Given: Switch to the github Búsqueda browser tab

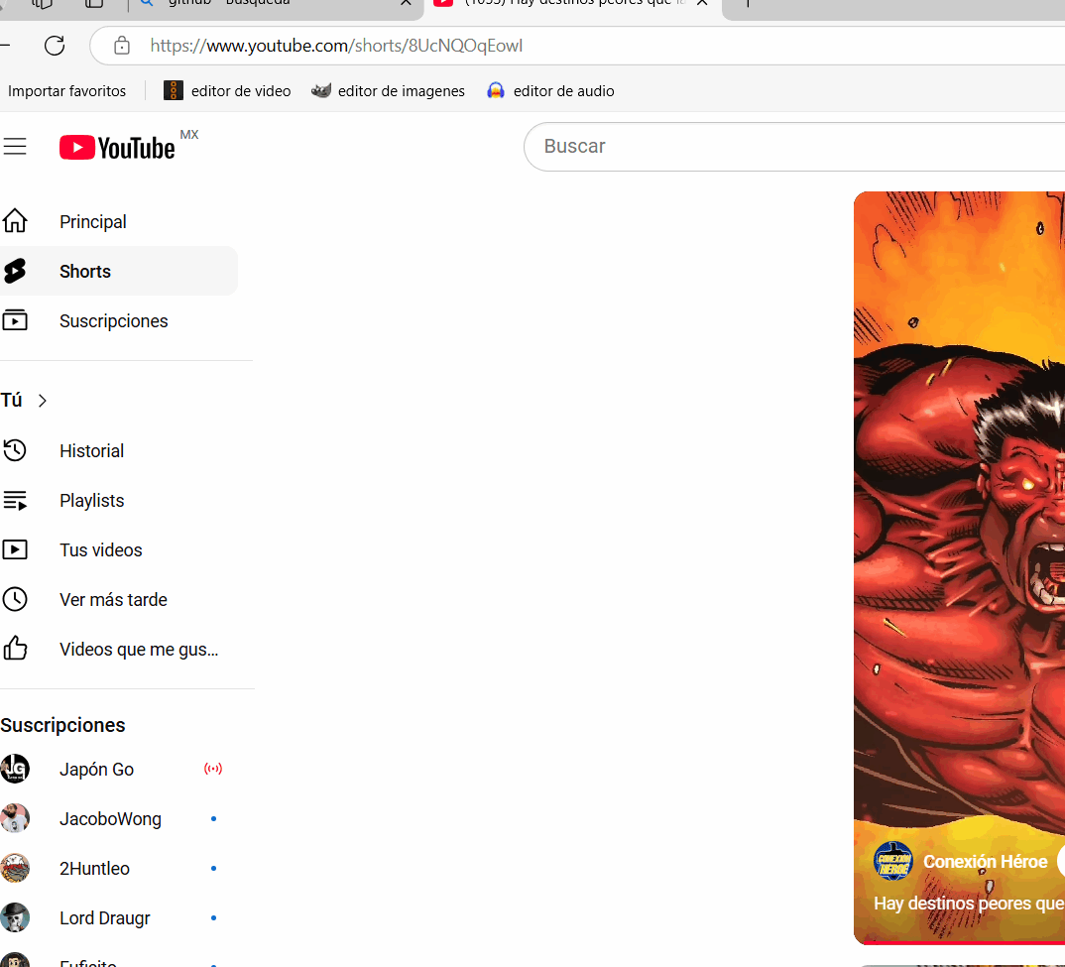Looking at the screenshot, I should [272, 5].
